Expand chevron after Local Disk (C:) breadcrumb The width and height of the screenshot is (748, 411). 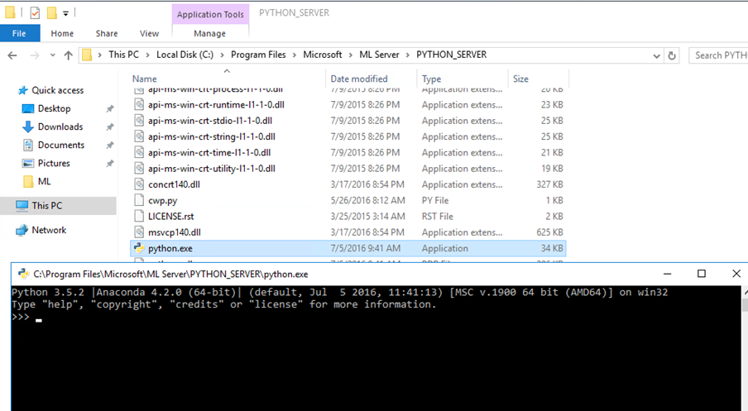click(222, 55)
